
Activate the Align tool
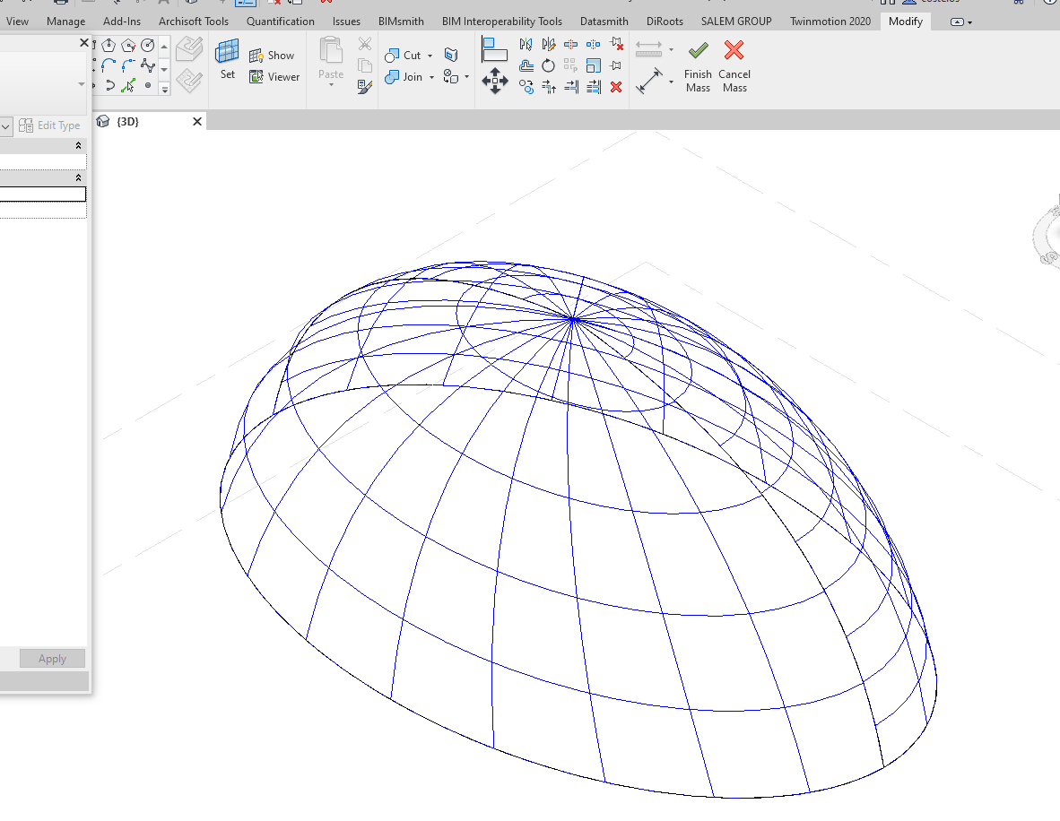pos(495,49)
